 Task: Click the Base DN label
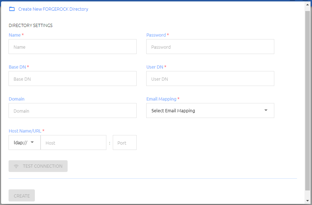click(x=17, y=67)
